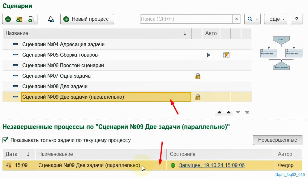Screen dimensions: 308x179
Task: Expand the Еще menu
Action: click(x=276, y=19)
